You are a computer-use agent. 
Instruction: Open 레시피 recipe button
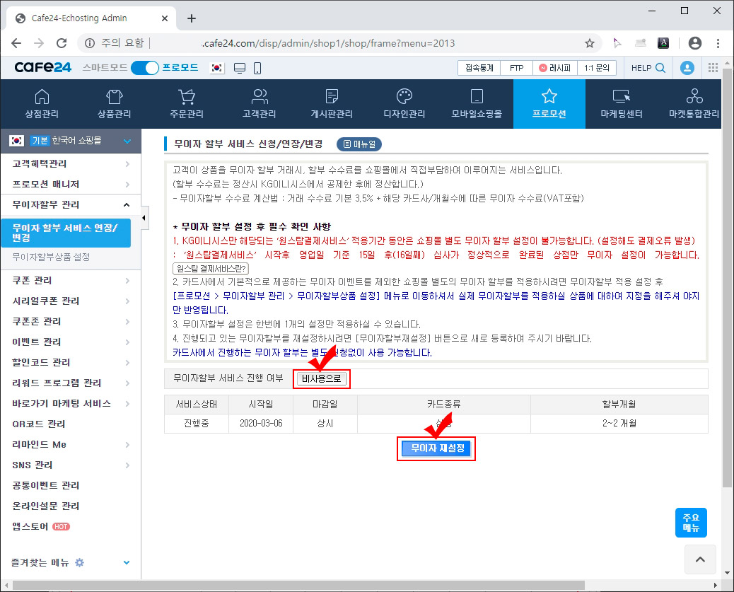(554, 68)
